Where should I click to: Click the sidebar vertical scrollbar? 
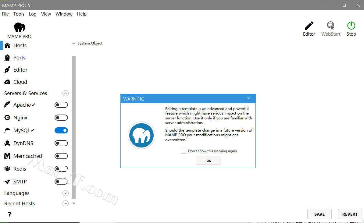click(x=73, y=122)
